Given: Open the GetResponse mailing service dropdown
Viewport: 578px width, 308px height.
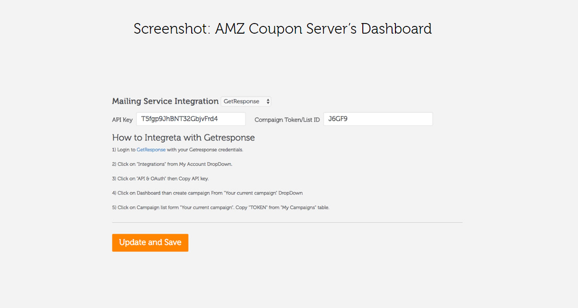Looking at the screenshot, I should [246, 101].
